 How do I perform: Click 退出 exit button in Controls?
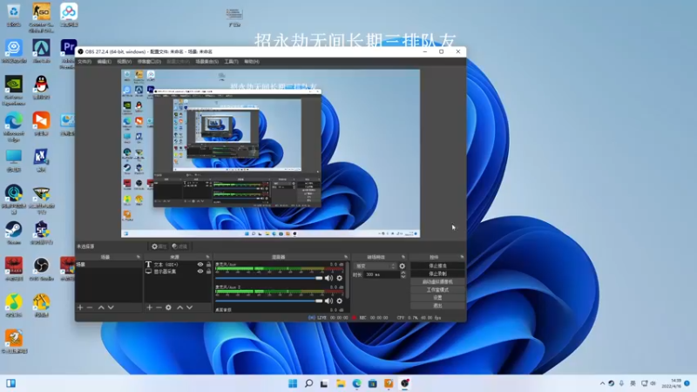437,306
